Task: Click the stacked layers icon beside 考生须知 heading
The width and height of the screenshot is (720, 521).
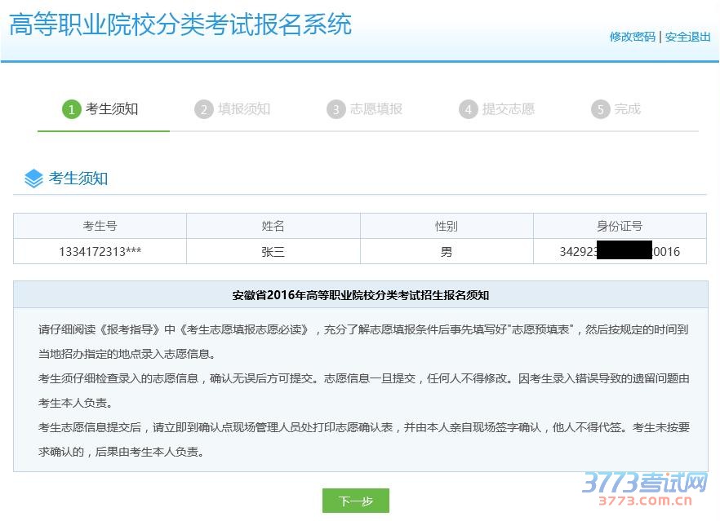Action: click(x=33, y=179)
